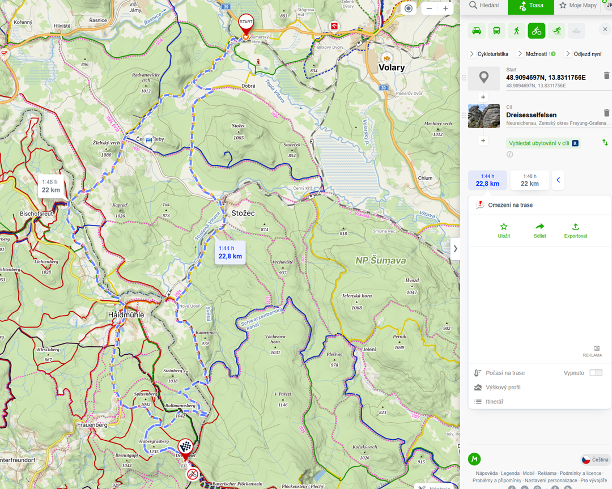Click Vyhledat ubytování v cíli accommodation button

pos(543,143)
